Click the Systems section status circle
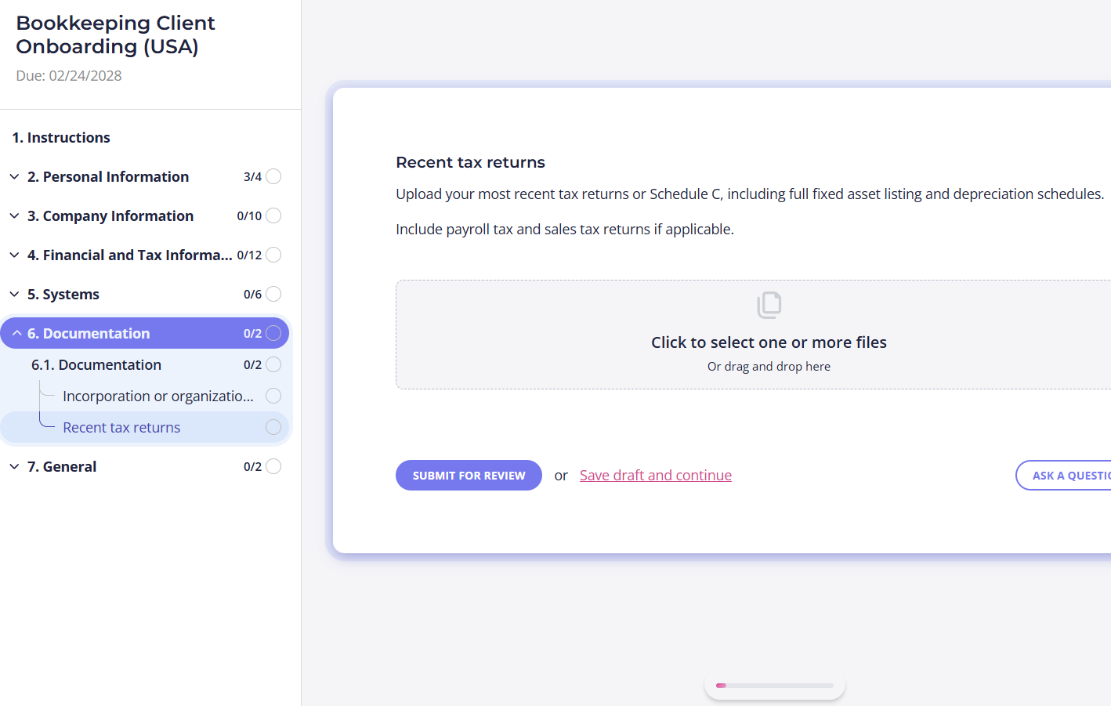The image size is (1111, 706). click(x=273, y=294)
